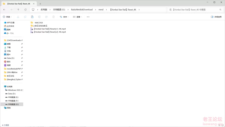The height and width of the screenshot is (127, 225).
Task: Open WPS云盘 in the sidebar
Action: tap(9, 23)
